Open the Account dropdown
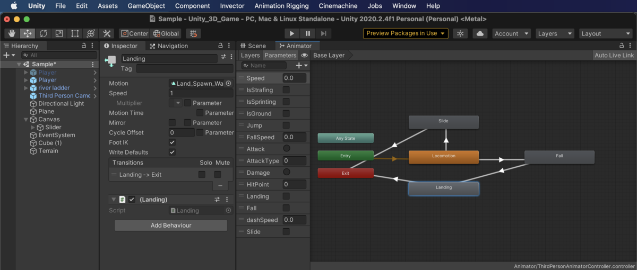Image resolution: width=637 pixels, height=270 pixels. pyautogui.click(x=511, y=33)
